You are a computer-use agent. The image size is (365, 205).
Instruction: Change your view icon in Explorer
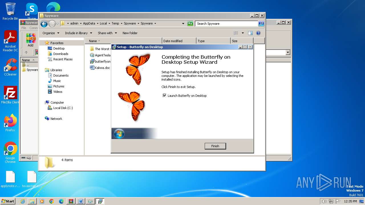coord(236,33)
